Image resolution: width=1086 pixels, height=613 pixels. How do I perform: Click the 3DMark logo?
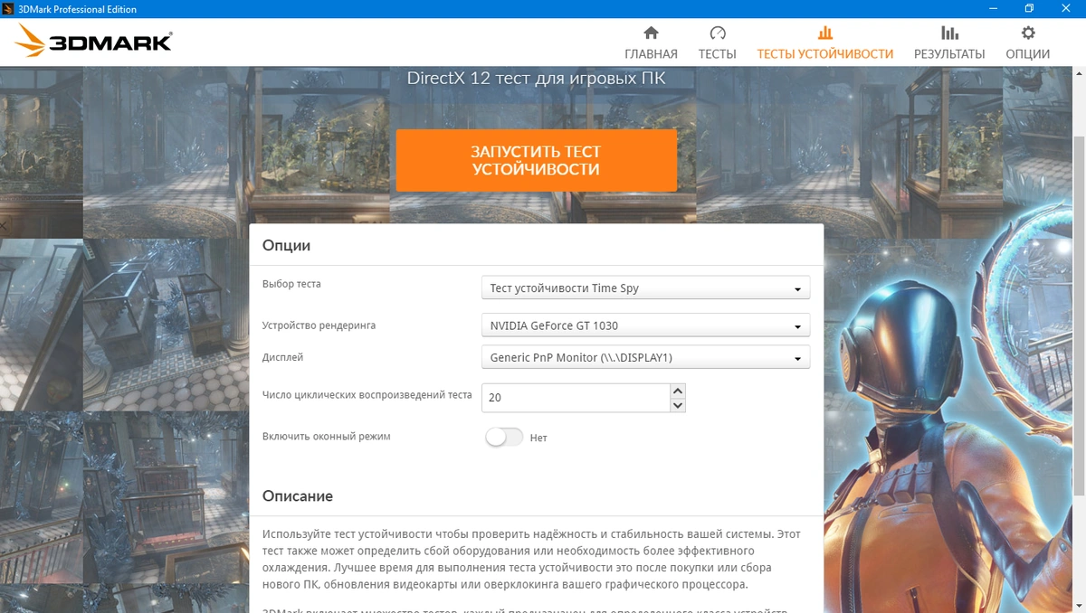(93, 42)
